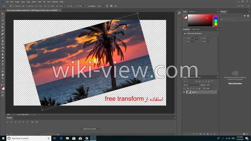Viewport: 251px width, 141px height.
Task: Toggle the reference point location grid
Action: pos(11,6)
